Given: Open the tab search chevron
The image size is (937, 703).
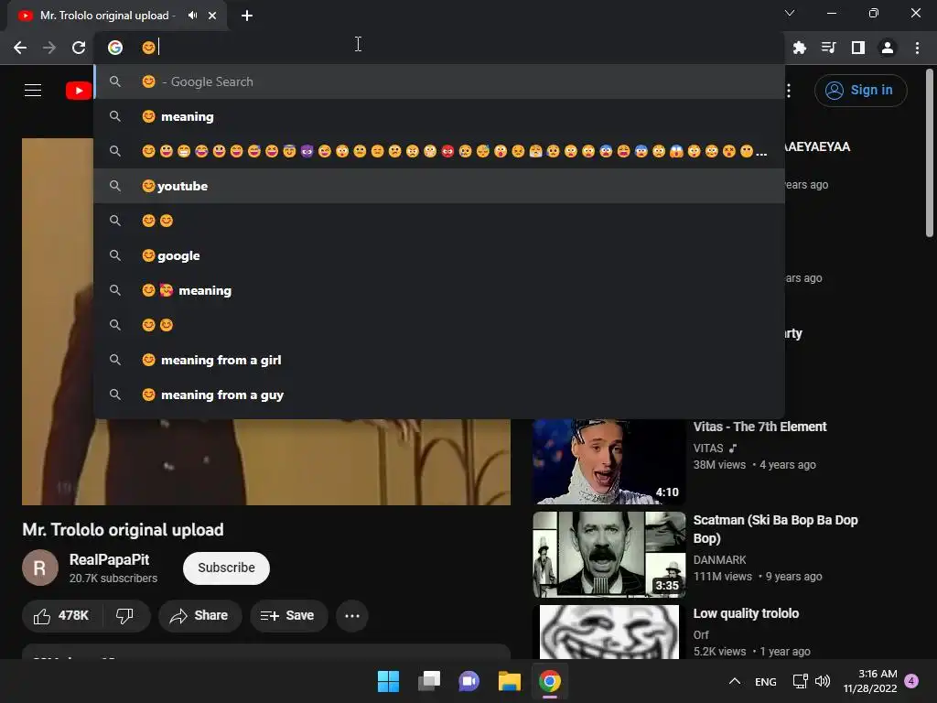Looking at the screenshot, I should 790,13.
